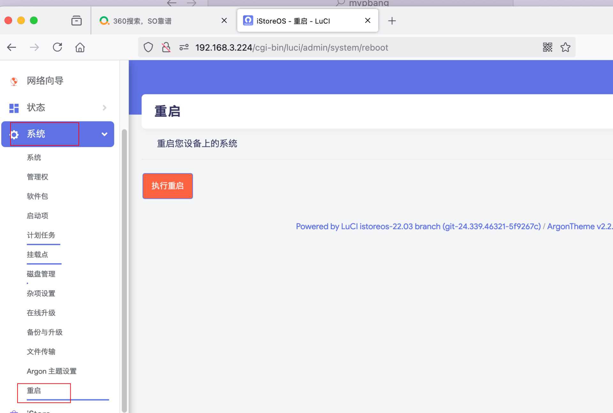This screenshot has height=413, width=613.
Task: Select the 状态 dashboard icon
Action: pos(14,108)
